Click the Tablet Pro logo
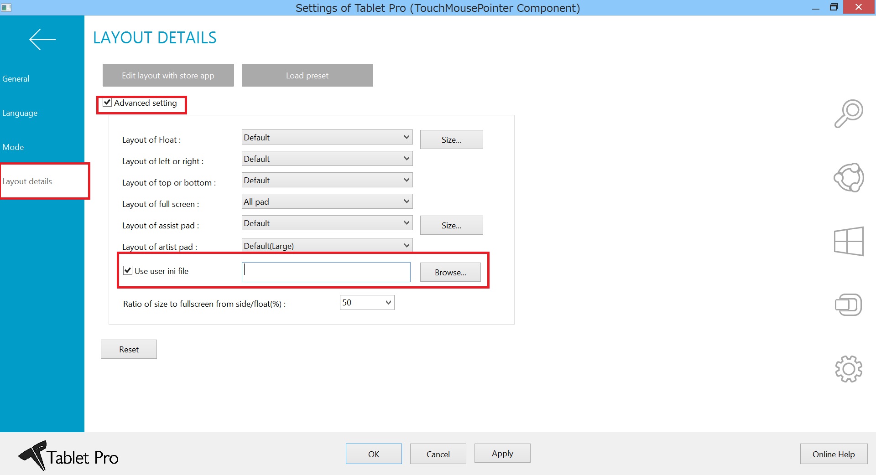 68,456
